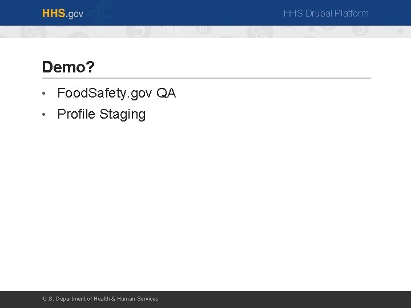Viewport: 411px width, 308px height.
Task: Click the HHS.gov logo
Action: [x=63, y=14]
